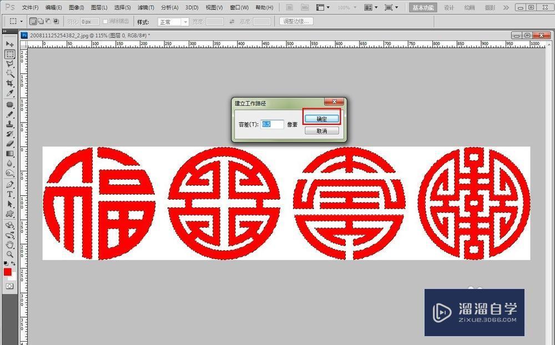Select the Brush tool
Viewport: 555px width, 345px height.
(9, 115)
